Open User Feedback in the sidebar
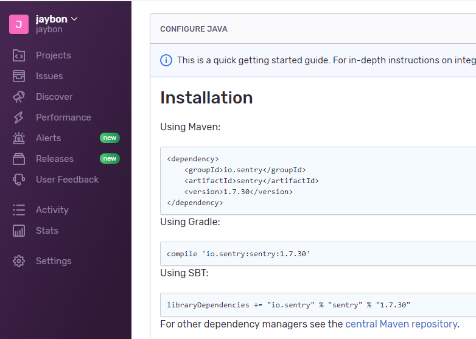 [67, 180]
